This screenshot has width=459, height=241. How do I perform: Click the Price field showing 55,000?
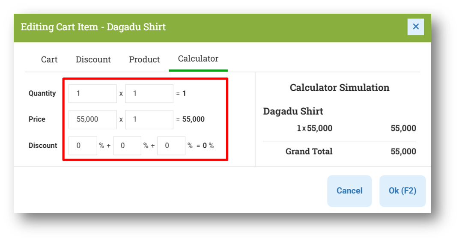[92, 119]
